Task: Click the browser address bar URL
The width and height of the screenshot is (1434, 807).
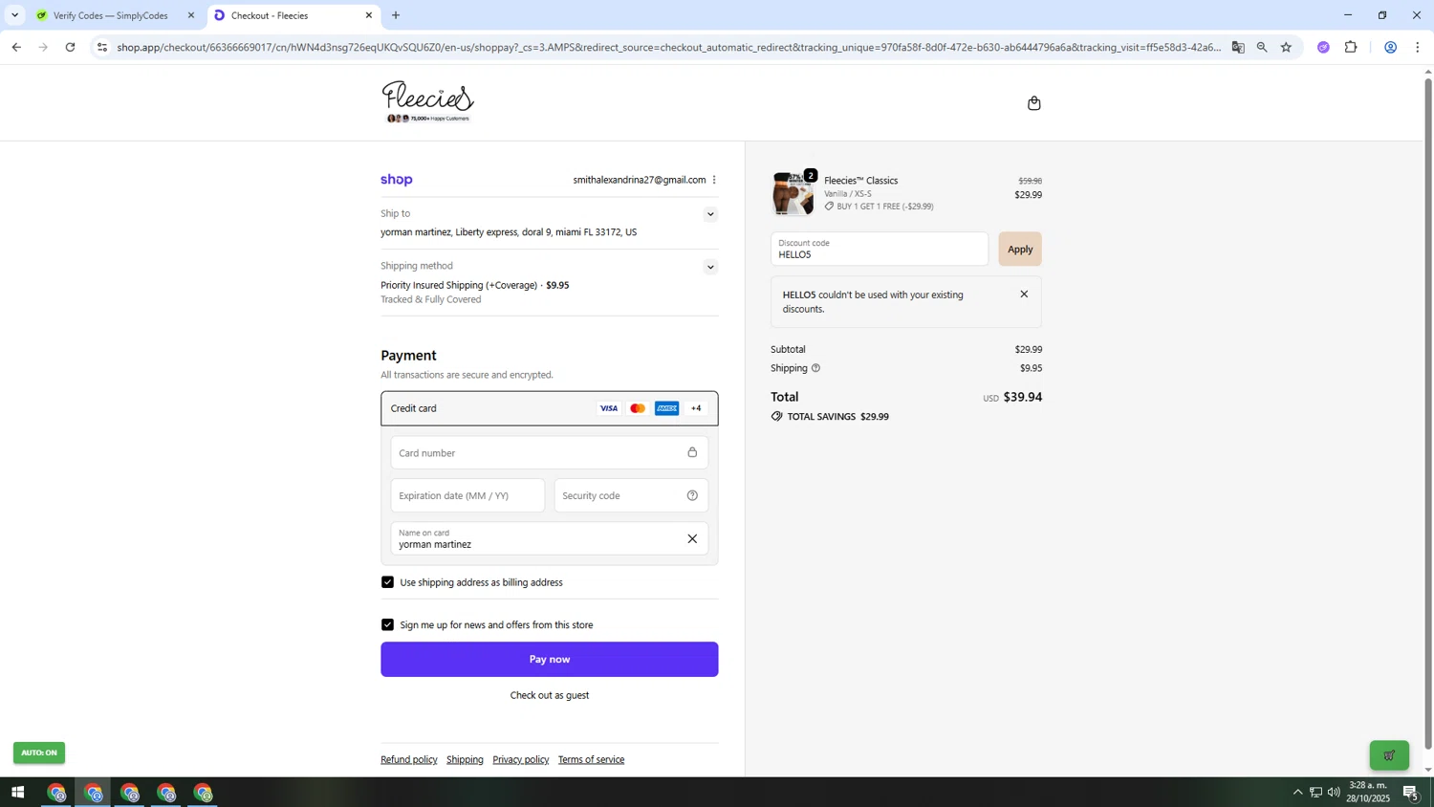Action: (x=667, y=47)
